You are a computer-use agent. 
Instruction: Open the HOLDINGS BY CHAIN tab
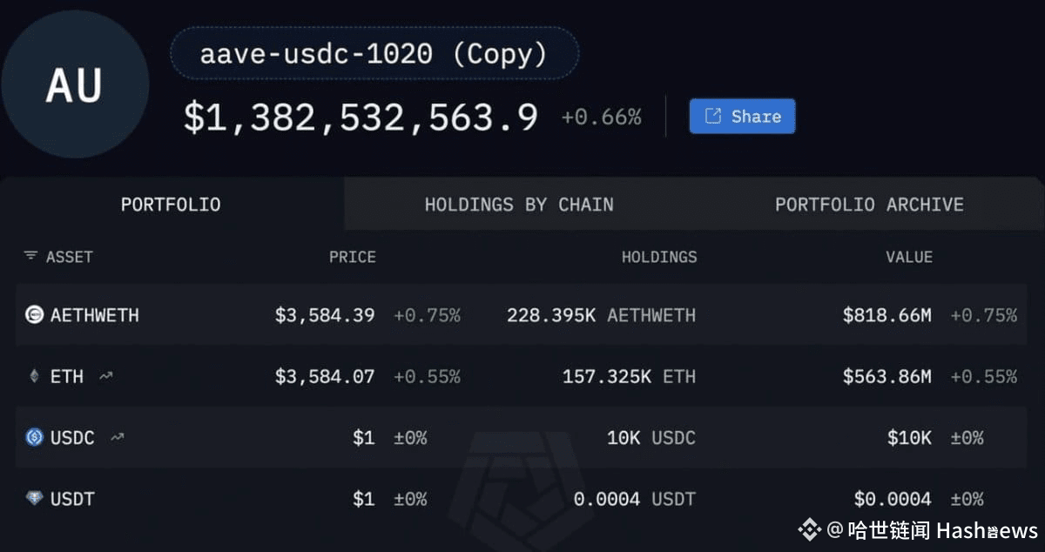pyautogui.click(x=519, y=205)
